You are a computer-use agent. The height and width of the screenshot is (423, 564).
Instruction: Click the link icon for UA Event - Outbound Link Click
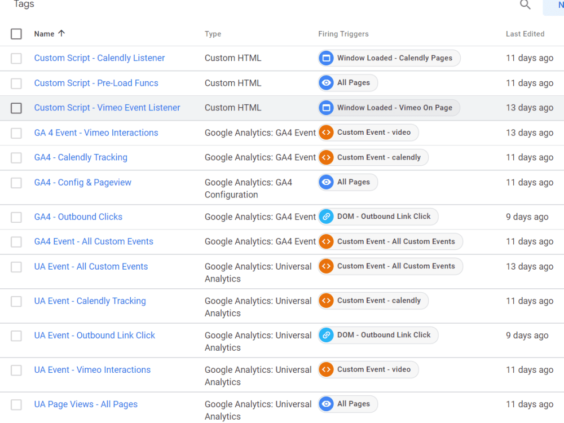click(x=326, y=335)
